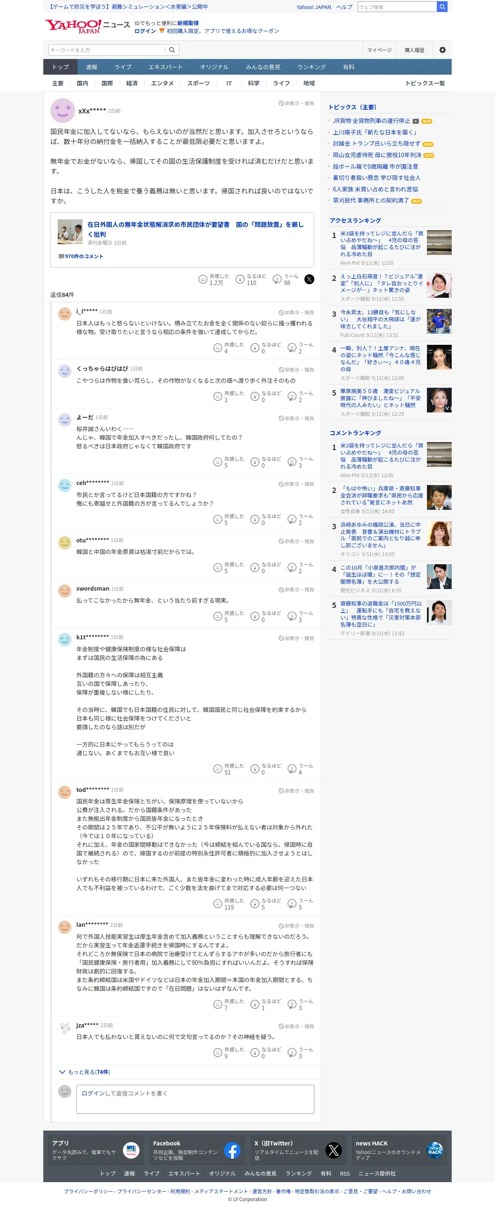
Task: Open the エンタメ category
Action: (x=162, y=83)
